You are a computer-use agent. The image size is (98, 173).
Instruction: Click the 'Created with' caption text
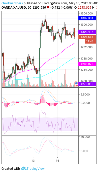point(11,168)
